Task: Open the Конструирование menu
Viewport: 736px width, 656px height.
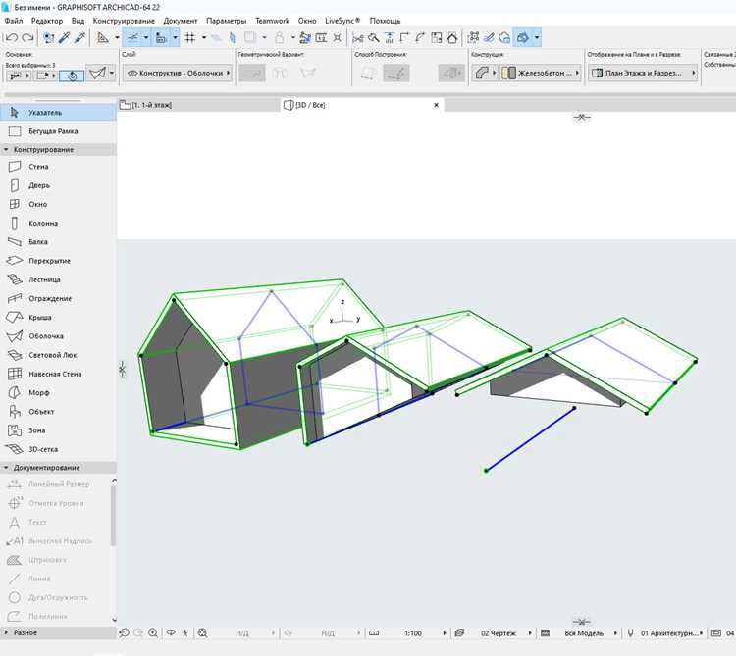Action: click(124, 21)
